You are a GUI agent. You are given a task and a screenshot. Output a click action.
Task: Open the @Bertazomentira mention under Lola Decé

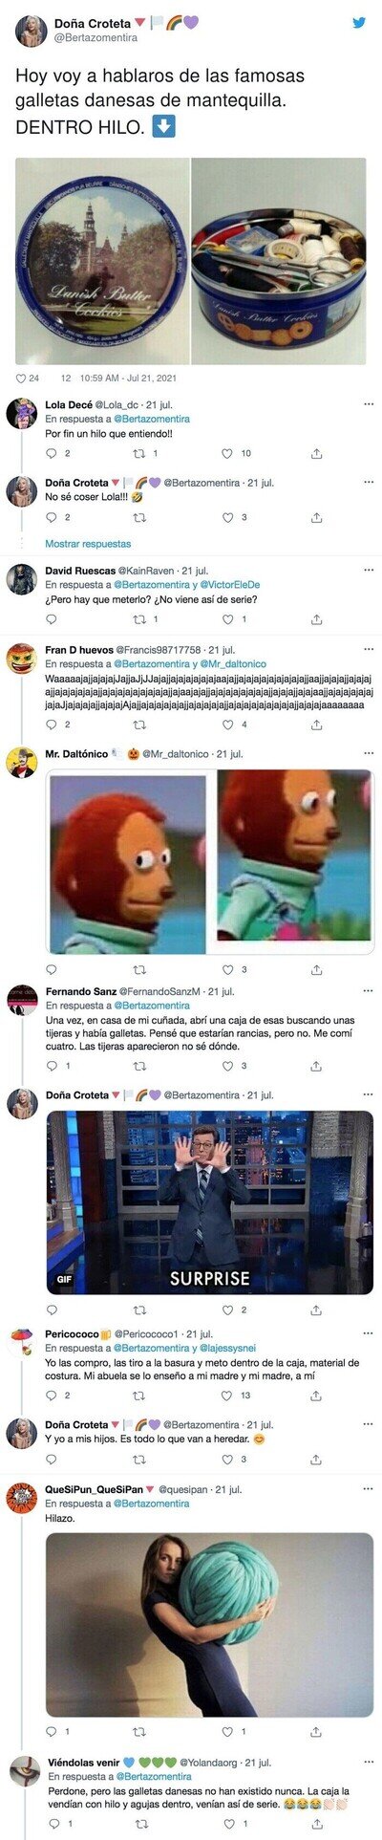152,419
